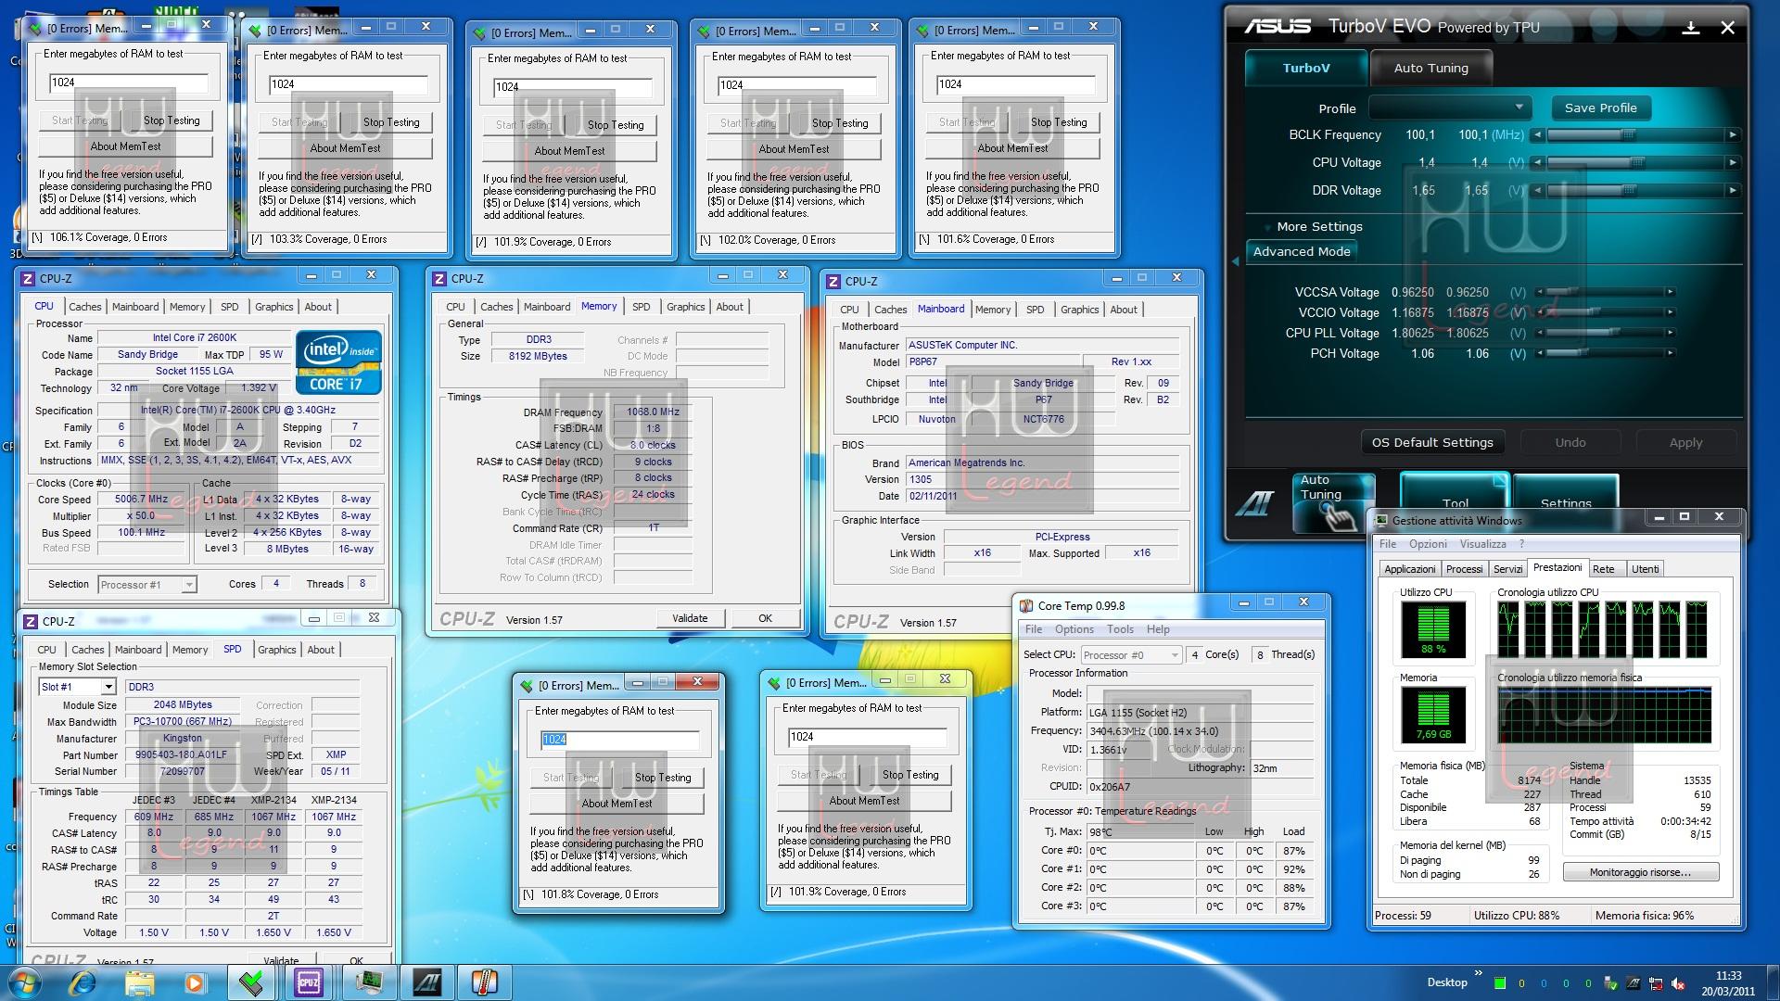The width and height of the screenshot is (1780, 1001).
Task: Decrease DDR Voltage with left arrow
Action: click(1538, 191)
